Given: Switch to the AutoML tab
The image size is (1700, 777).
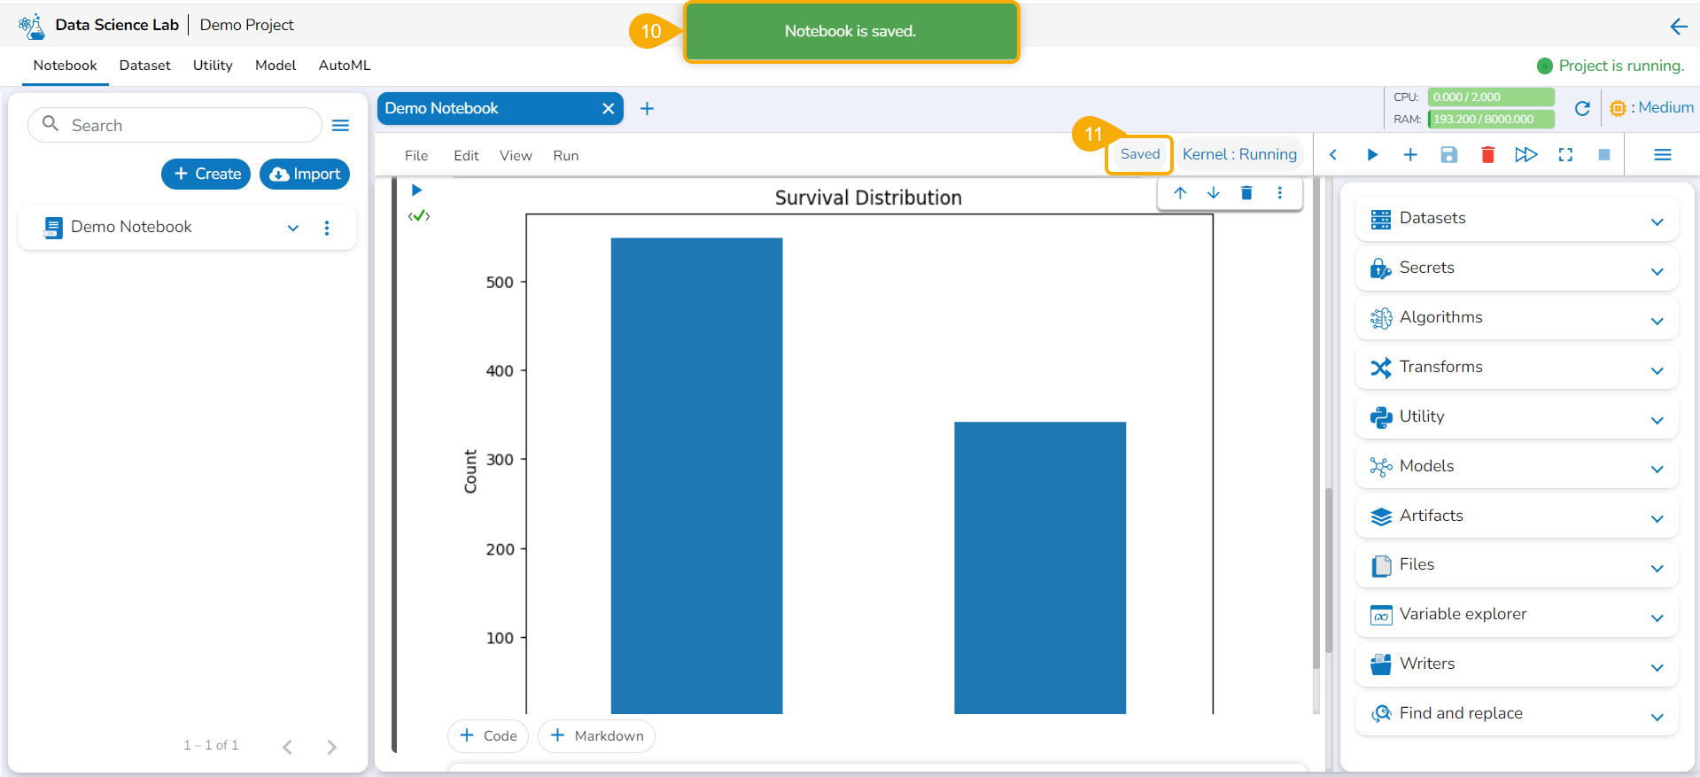Looking at the screenshot, I should point(345,66).
